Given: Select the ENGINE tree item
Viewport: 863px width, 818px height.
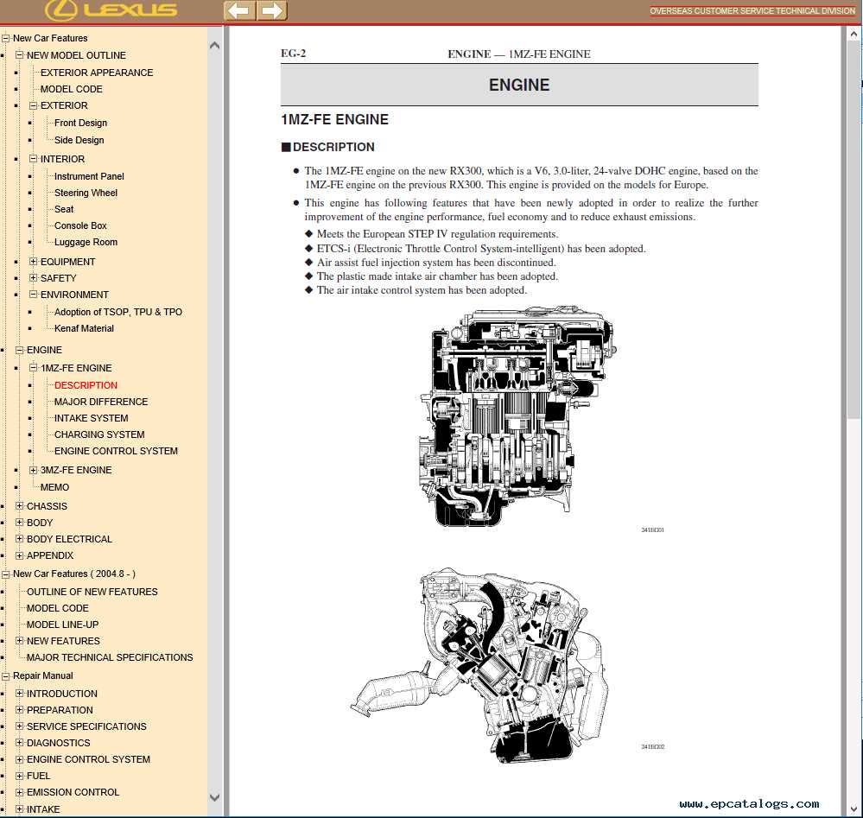Looking at the screenshot, I should click(44, 351).
